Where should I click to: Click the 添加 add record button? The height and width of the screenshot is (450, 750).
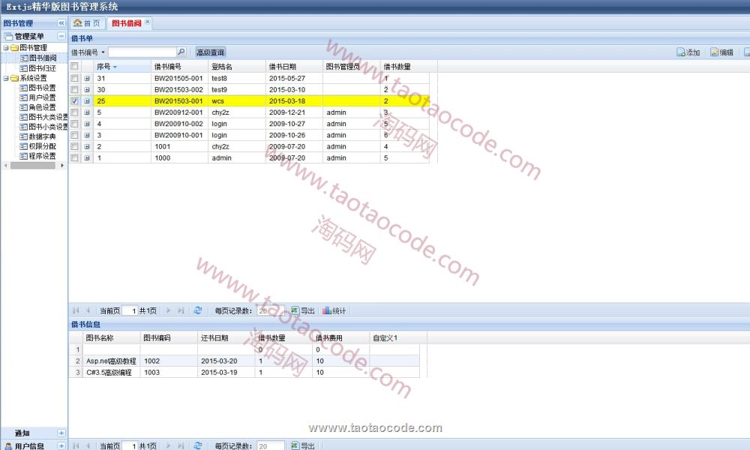point(688,52)
